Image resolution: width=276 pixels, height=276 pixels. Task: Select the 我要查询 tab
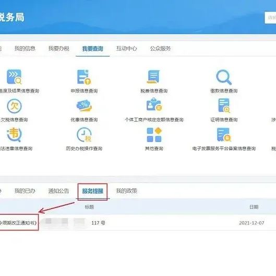click(92, 49)
